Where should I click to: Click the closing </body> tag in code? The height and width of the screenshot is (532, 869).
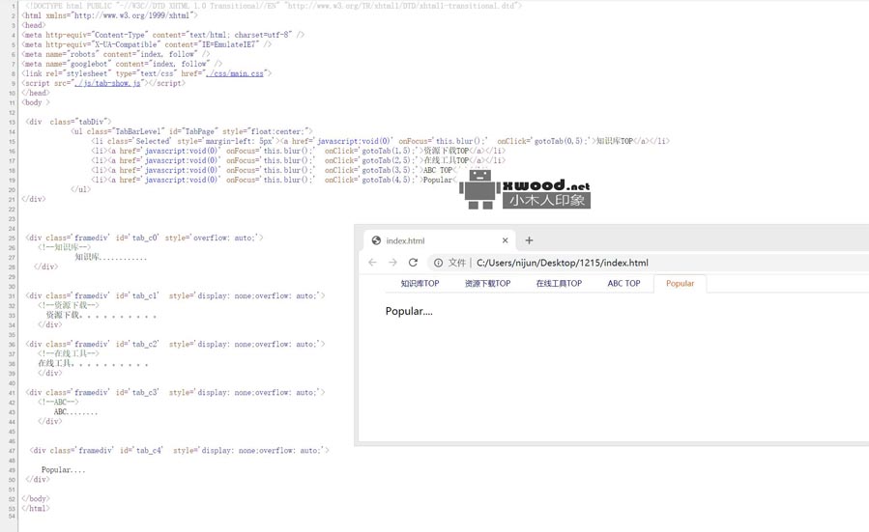(36, 498)
